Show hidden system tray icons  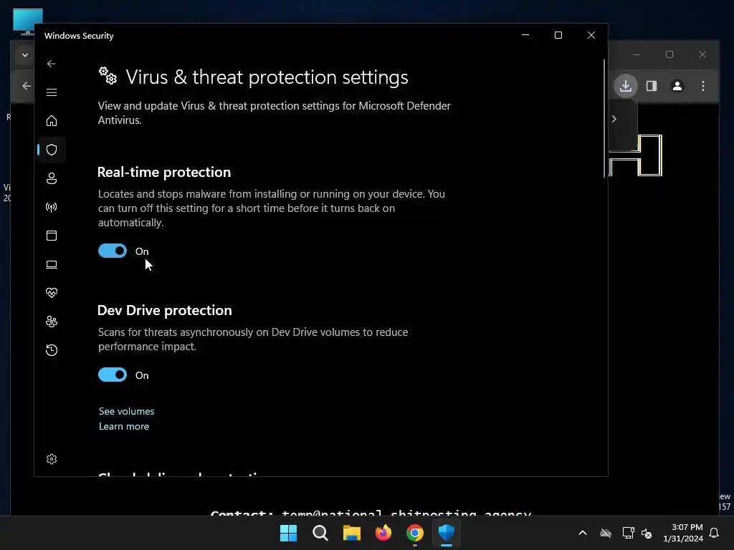[583, 533]
